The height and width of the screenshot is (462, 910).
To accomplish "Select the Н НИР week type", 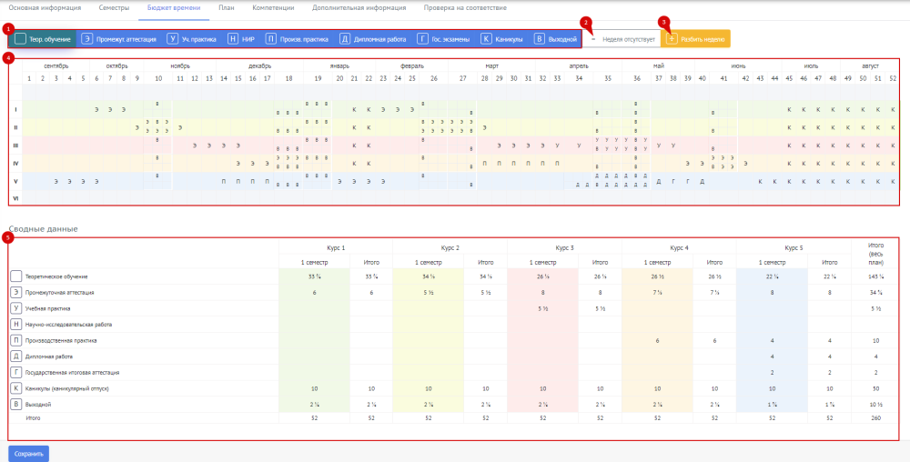I will coord(241,39).
